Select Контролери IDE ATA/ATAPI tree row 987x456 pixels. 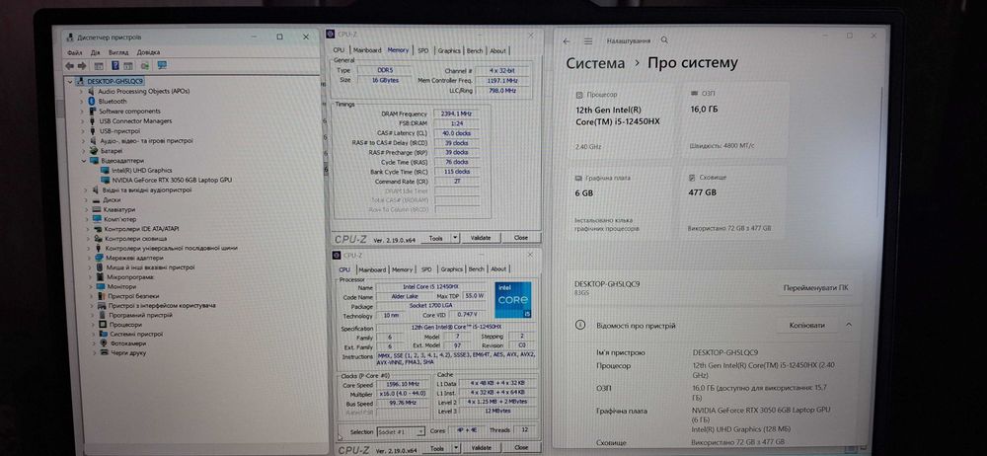[x=141, y=229]
